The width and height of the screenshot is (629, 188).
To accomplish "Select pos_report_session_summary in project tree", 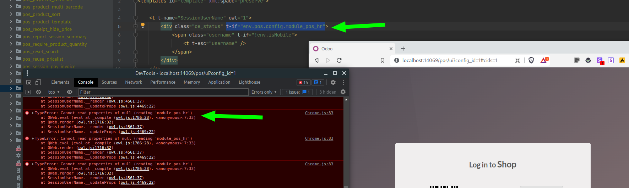I will click(x=54, y=37).
